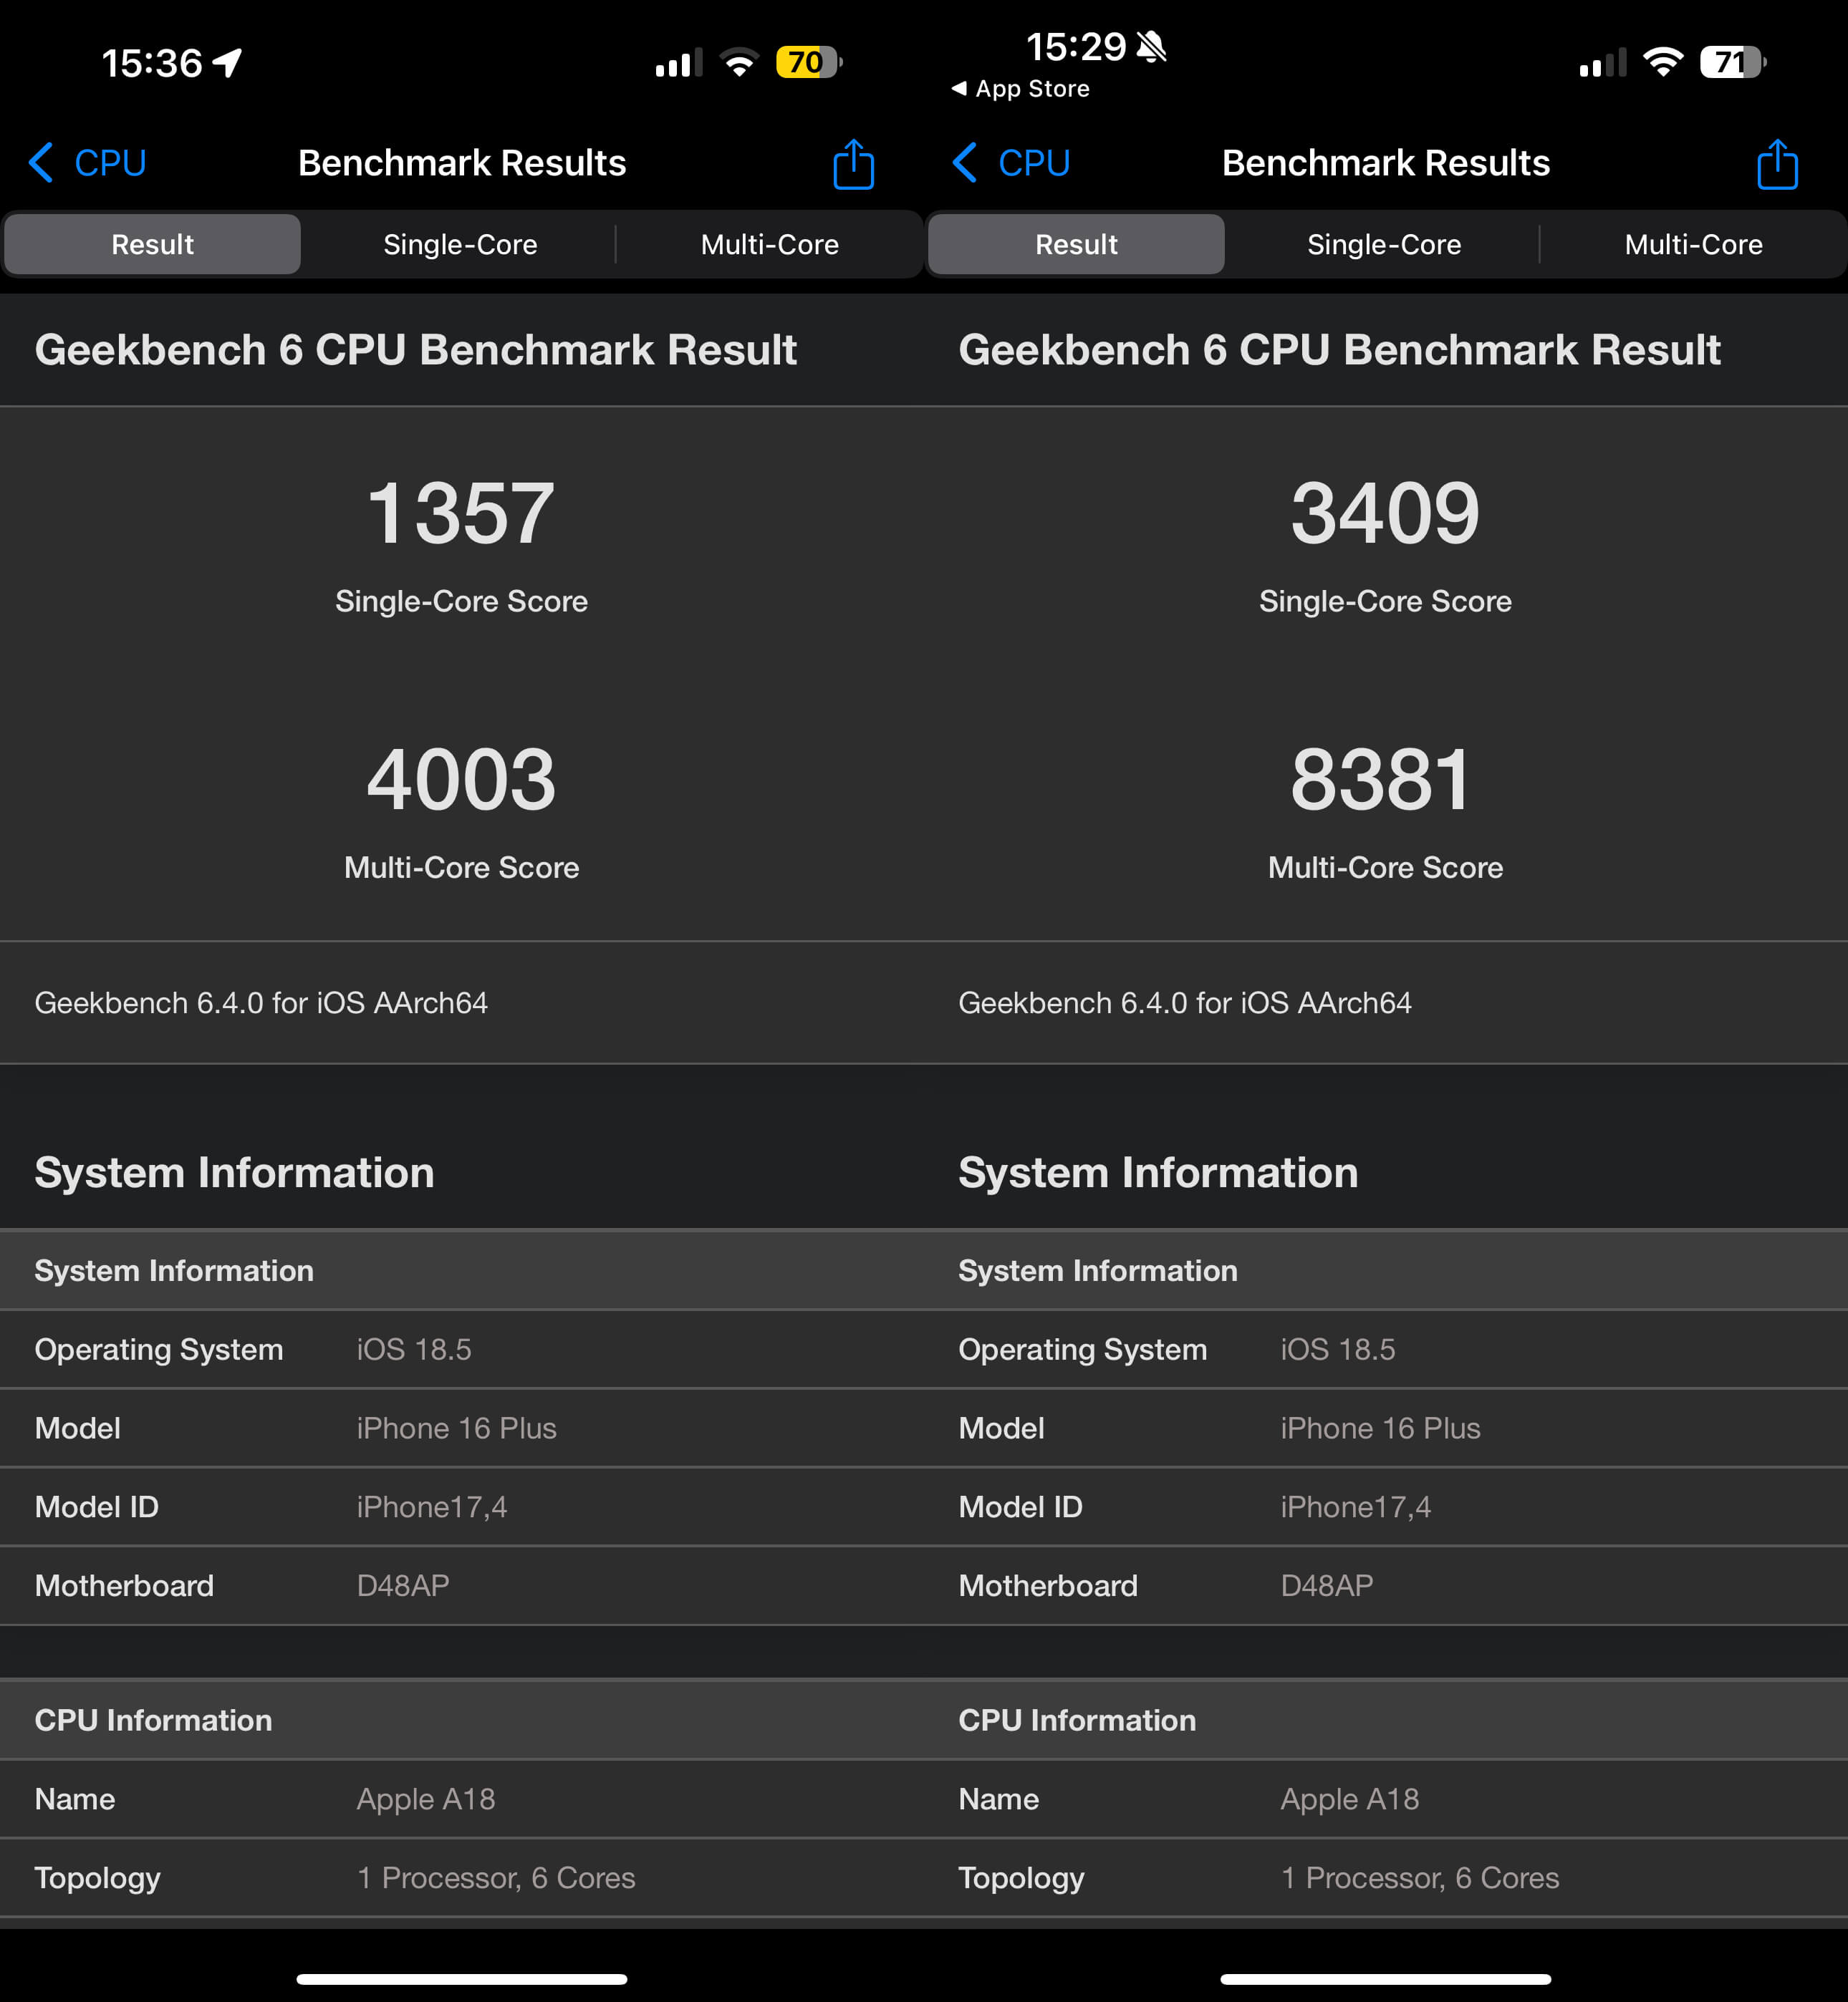The height and width of the screenshot is (2002, 1848).
Task: Go back to CPU on left screen
Action: pyautogui.click(x=88, y=163)
